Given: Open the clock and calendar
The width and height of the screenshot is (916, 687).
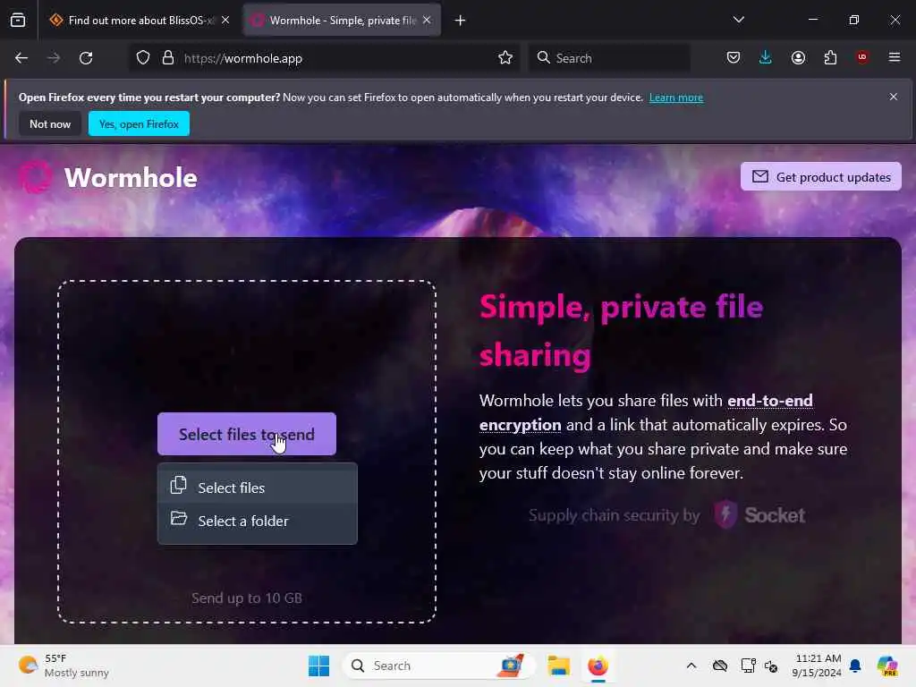Looking at the screenshot, I should [817, 666].
